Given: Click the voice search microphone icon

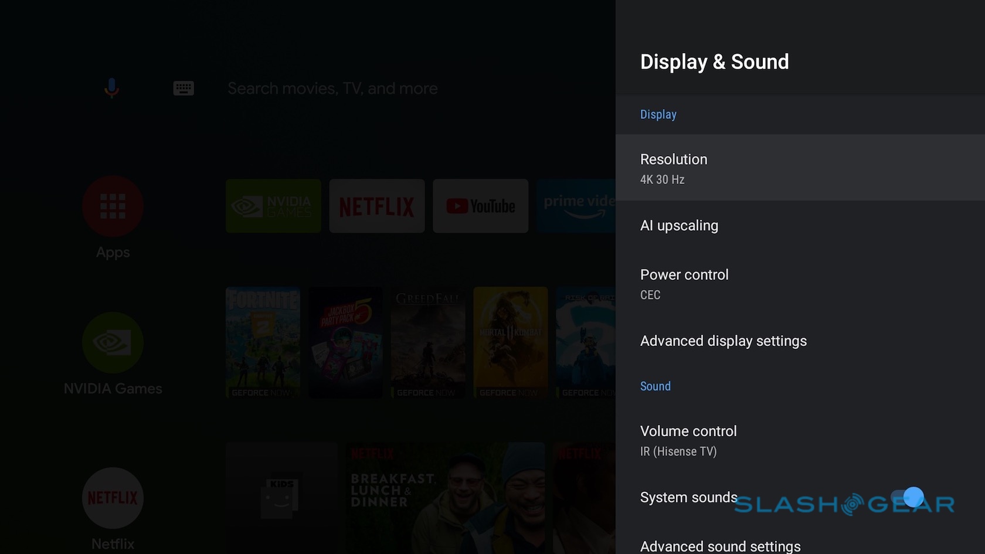Looking at the screenshot, I should click(x=111, y=88).
